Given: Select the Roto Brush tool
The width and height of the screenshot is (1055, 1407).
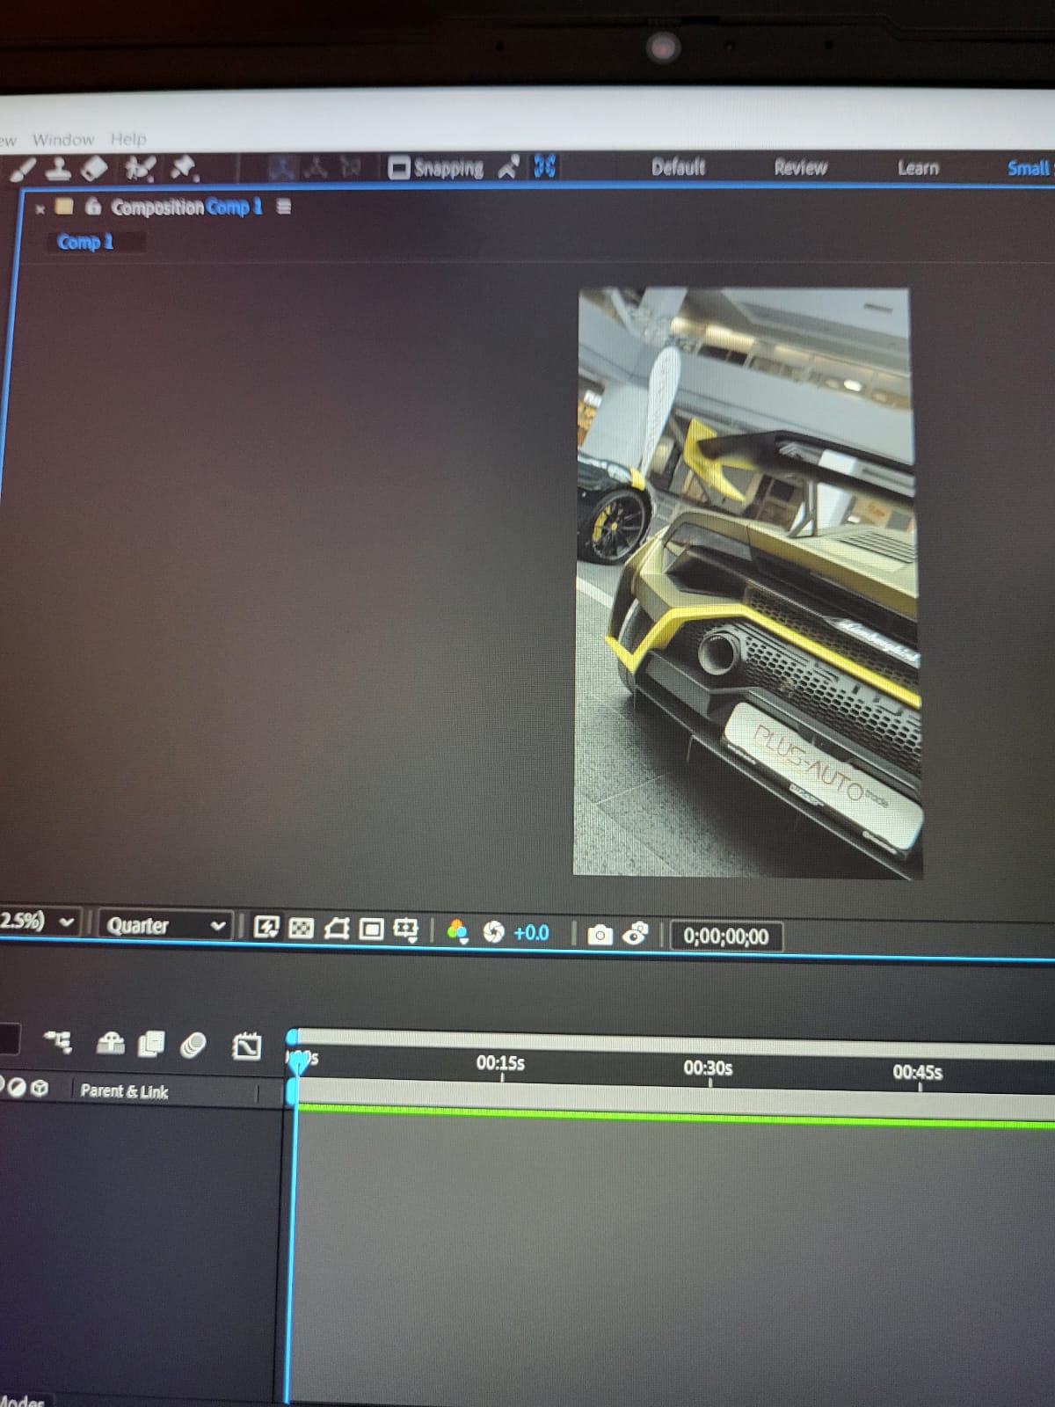Looking at the screenshot, I should click(140, 167).
